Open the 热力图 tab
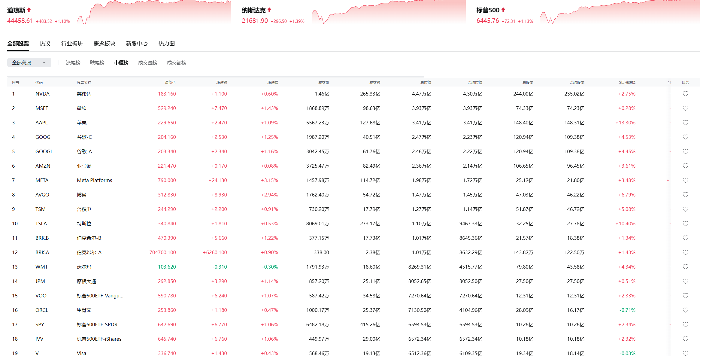The height and width of the screenshot is (356, 718). (x=167, y=44)
